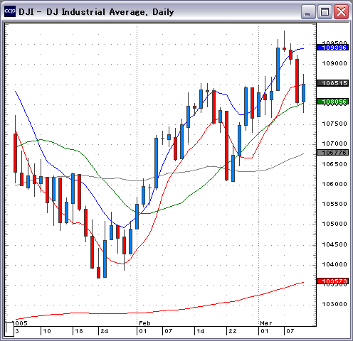Click the 106000 price axis label

click(x=334, y=184)
